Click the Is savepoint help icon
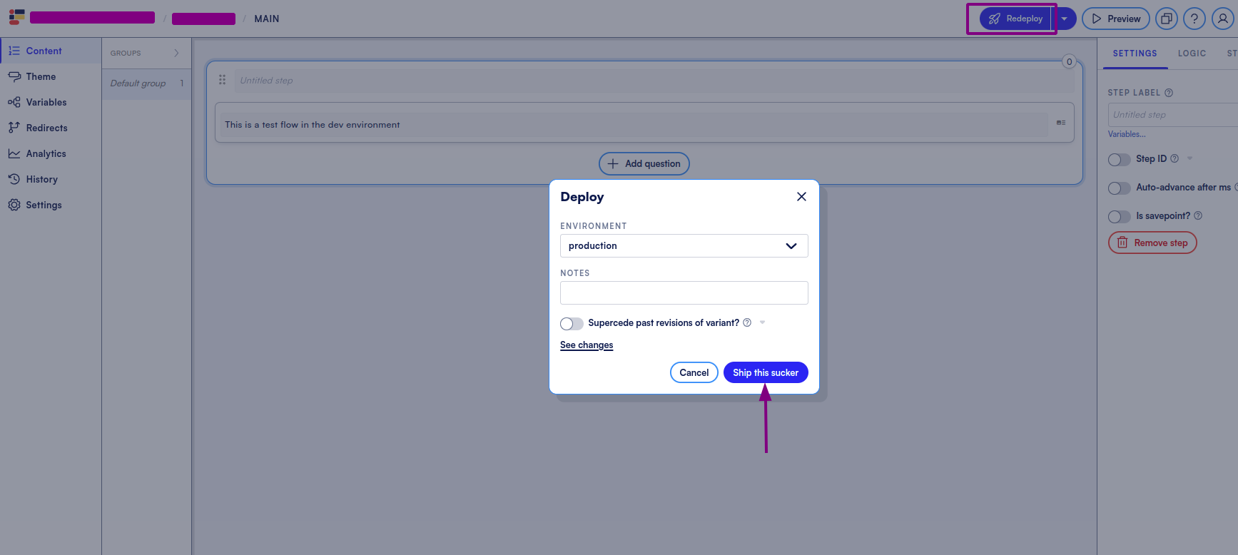Screen dimensions: 1238x555 pyautogui.click(x=1198, y=215)
